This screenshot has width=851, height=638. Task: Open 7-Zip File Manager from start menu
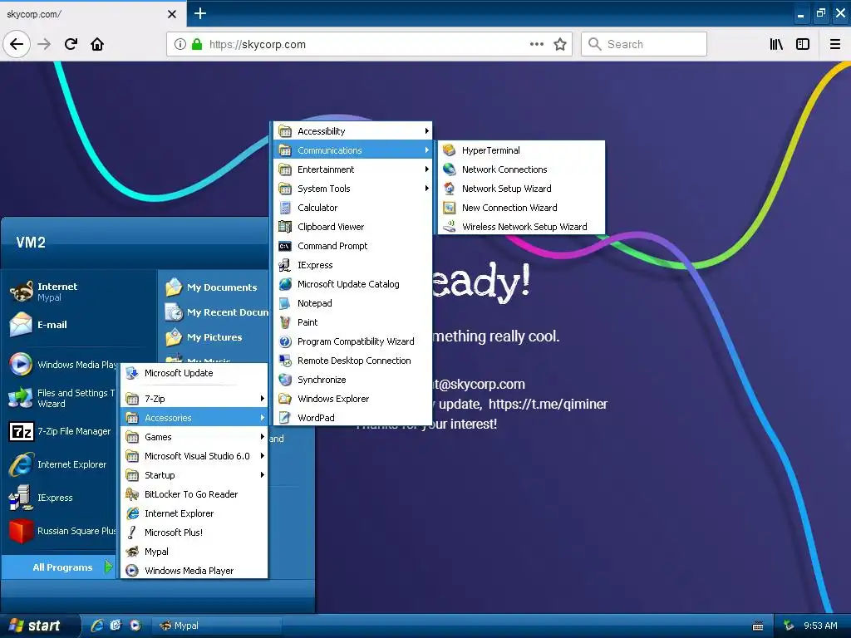61,431
